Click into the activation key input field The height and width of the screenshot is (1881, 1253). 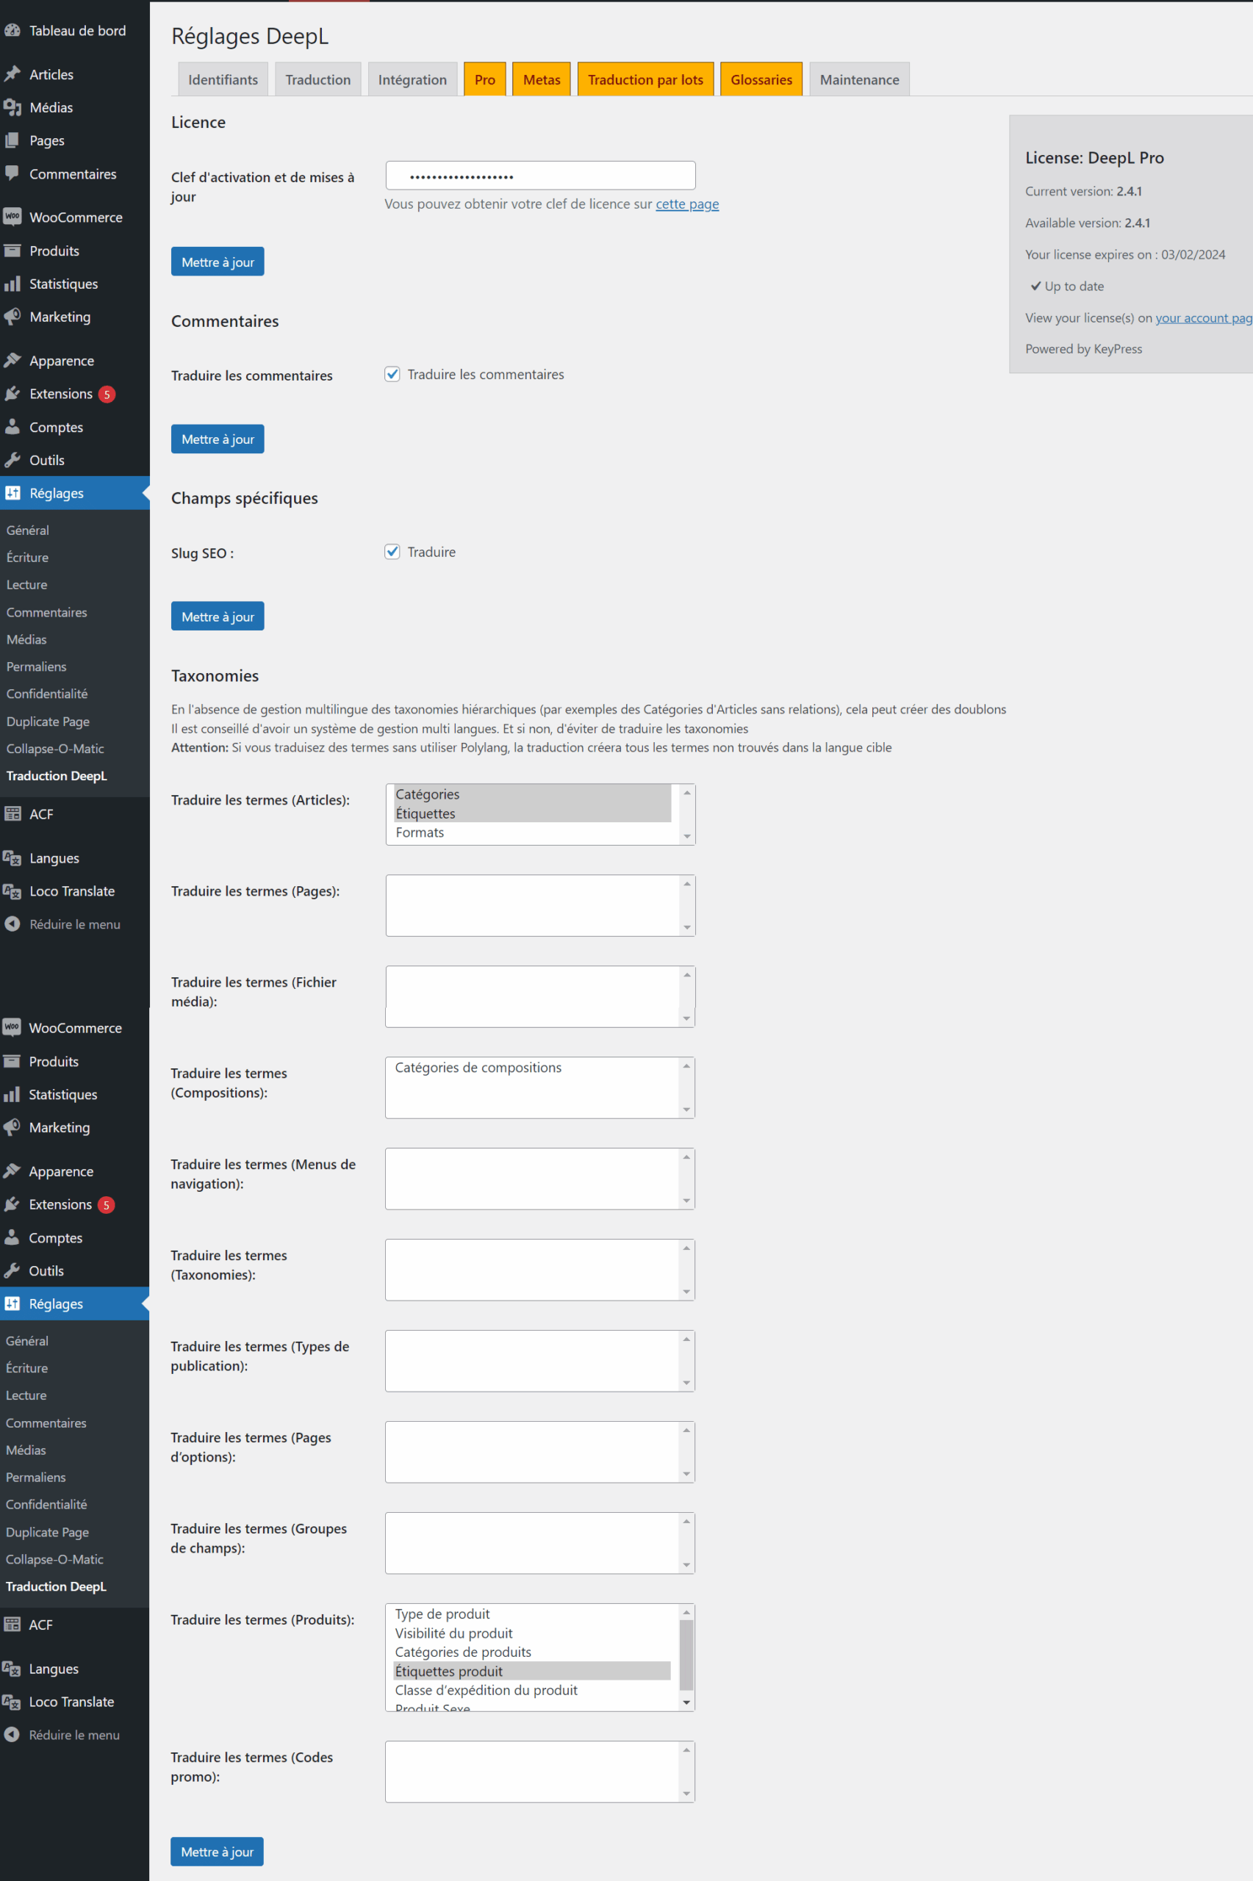click(x=540, y=176)
